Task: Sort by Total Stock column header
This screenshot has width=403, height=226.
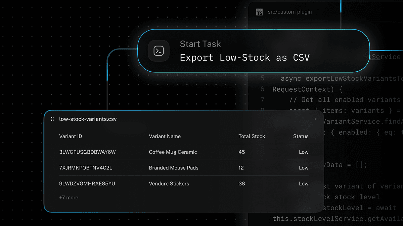Action: (252, 136)
